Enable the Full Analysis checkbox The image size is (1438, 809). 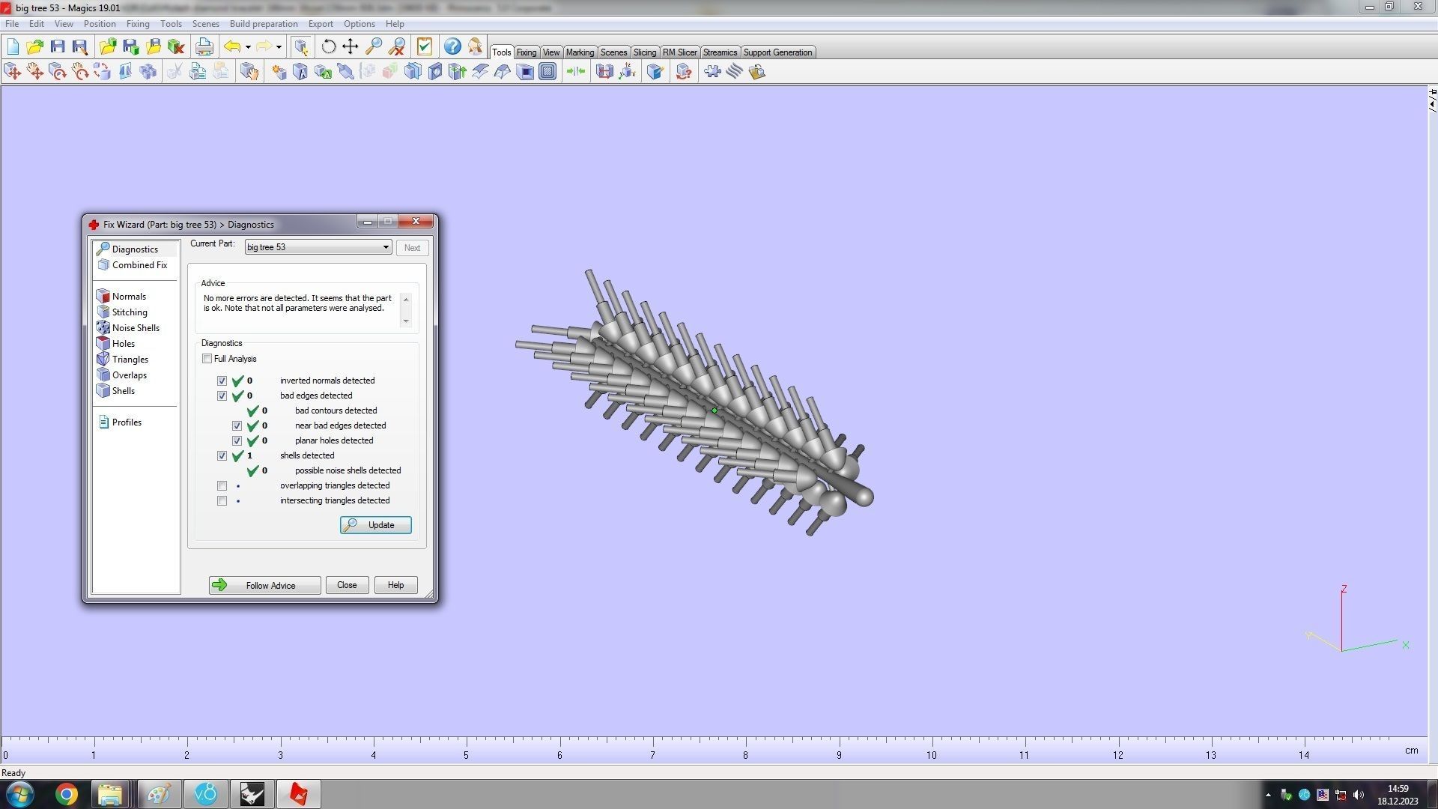(x=207, y=359)
